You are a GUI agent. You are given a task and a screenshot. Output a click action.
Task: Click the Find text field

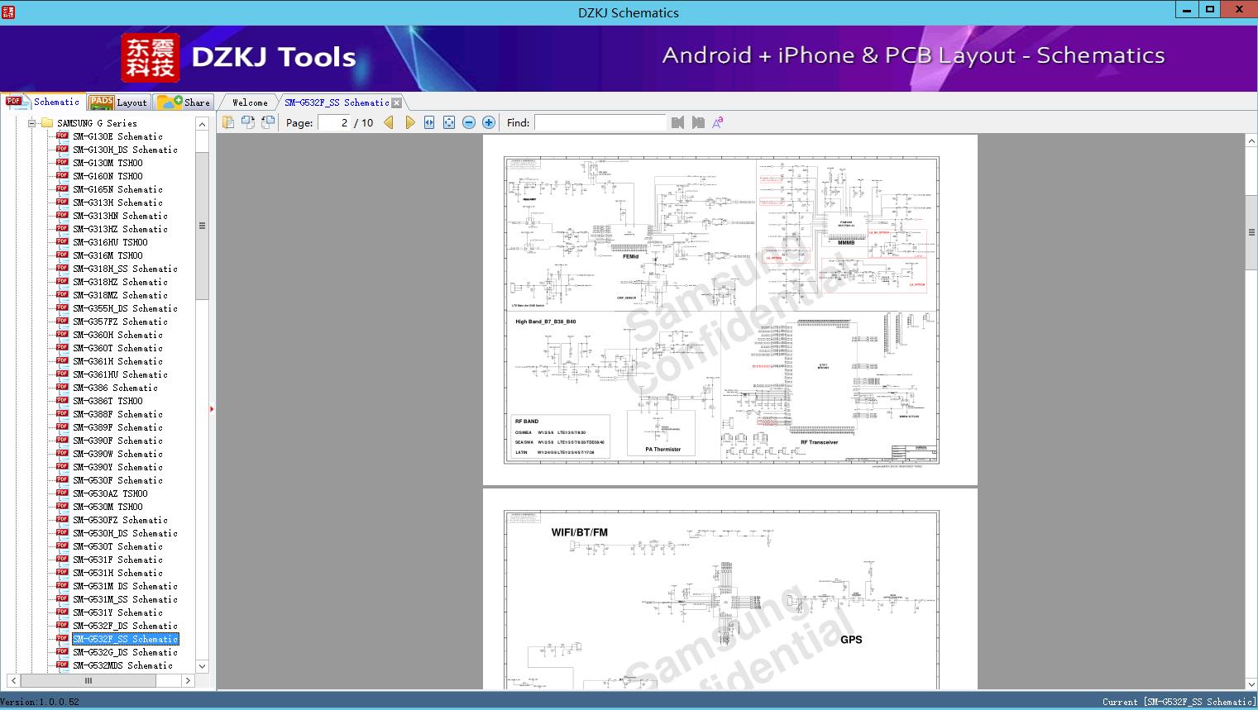[600, 122]
